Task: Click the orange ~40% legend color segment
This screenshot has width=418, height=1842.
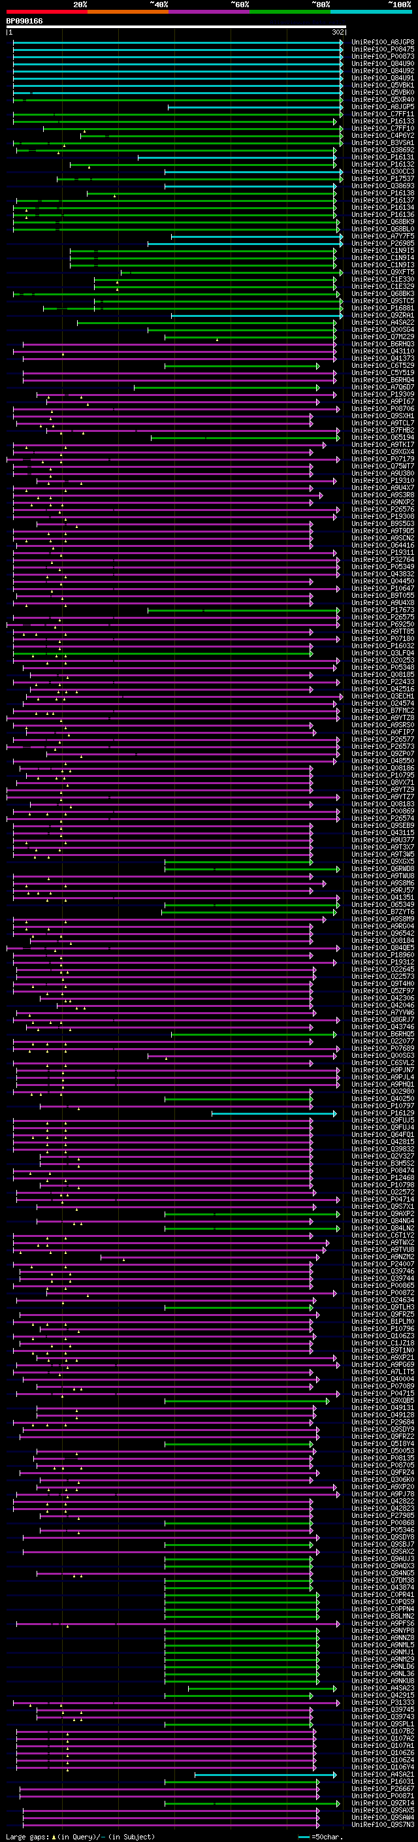Action: 128,12
